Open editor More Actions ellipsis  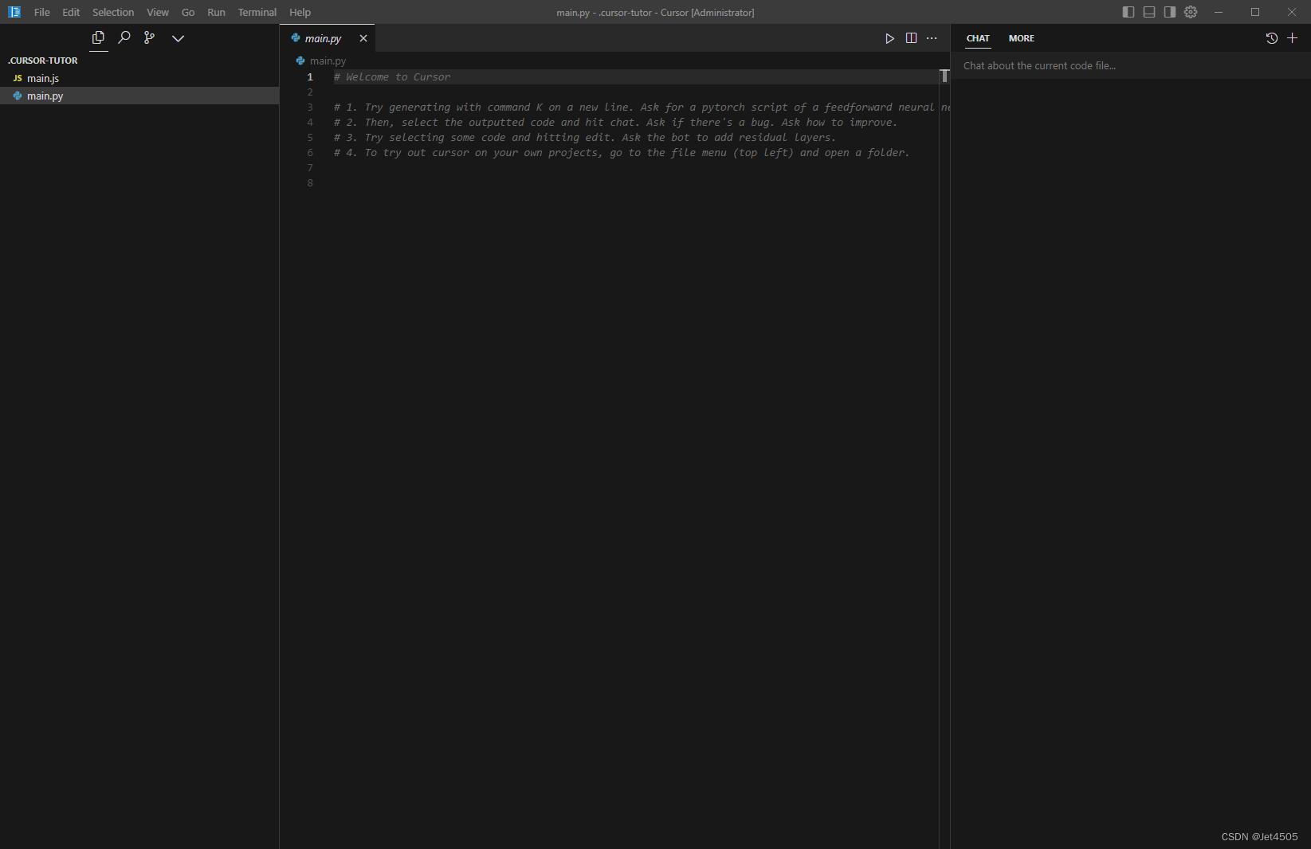[932, 38]
